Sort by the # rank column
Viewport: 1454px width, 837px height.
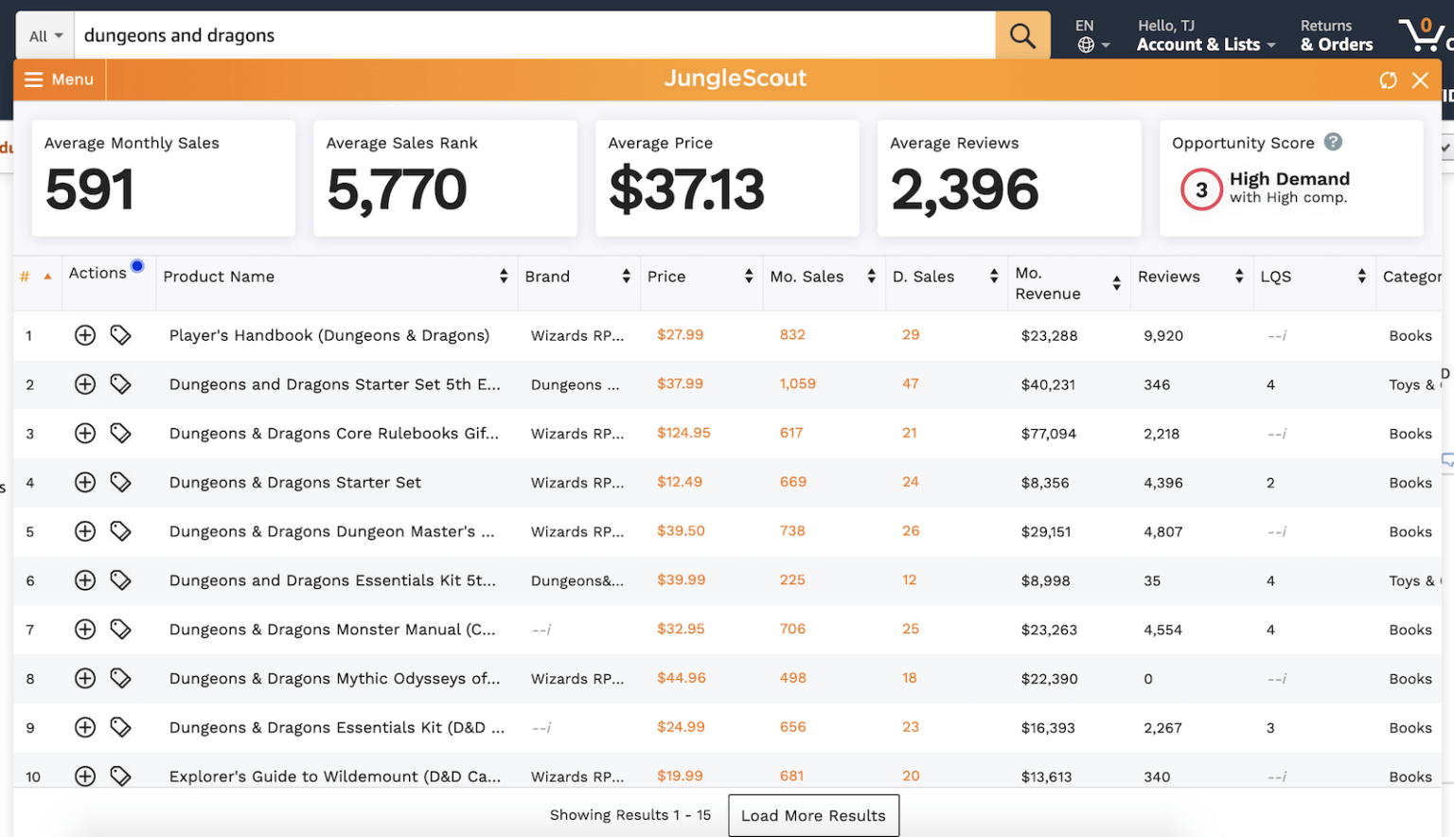pos(36,276)
